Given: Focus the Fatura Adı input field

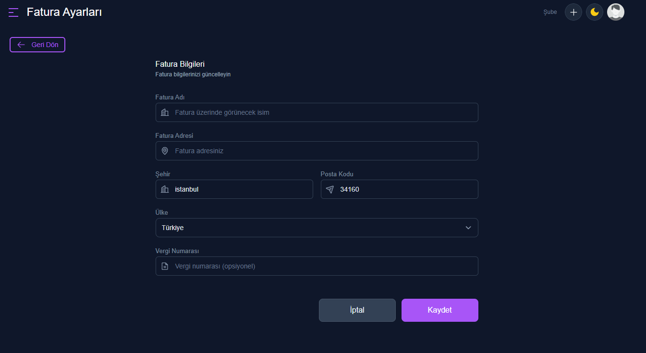Looking at the screenshot, I should click(317, 112).
